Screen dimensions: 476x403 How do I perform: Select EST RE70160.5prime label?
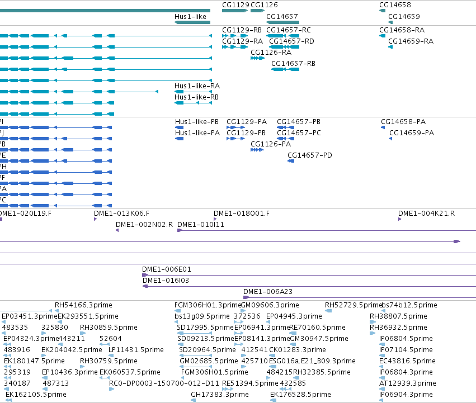coord(318,328)
